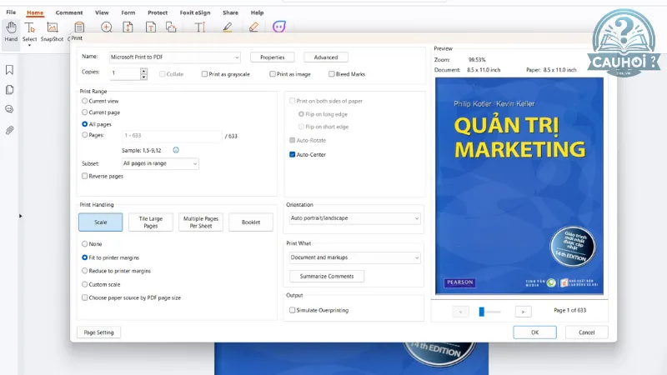Open the Protect ribbon tab
Image resolution: width=667 pixels, height=375 pixels.
pyautogui.click(x=158, y=12)
